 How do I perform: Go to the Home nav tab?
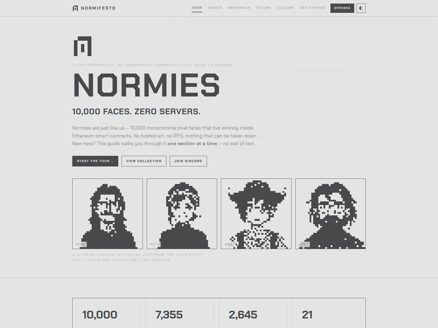point(197,8)
